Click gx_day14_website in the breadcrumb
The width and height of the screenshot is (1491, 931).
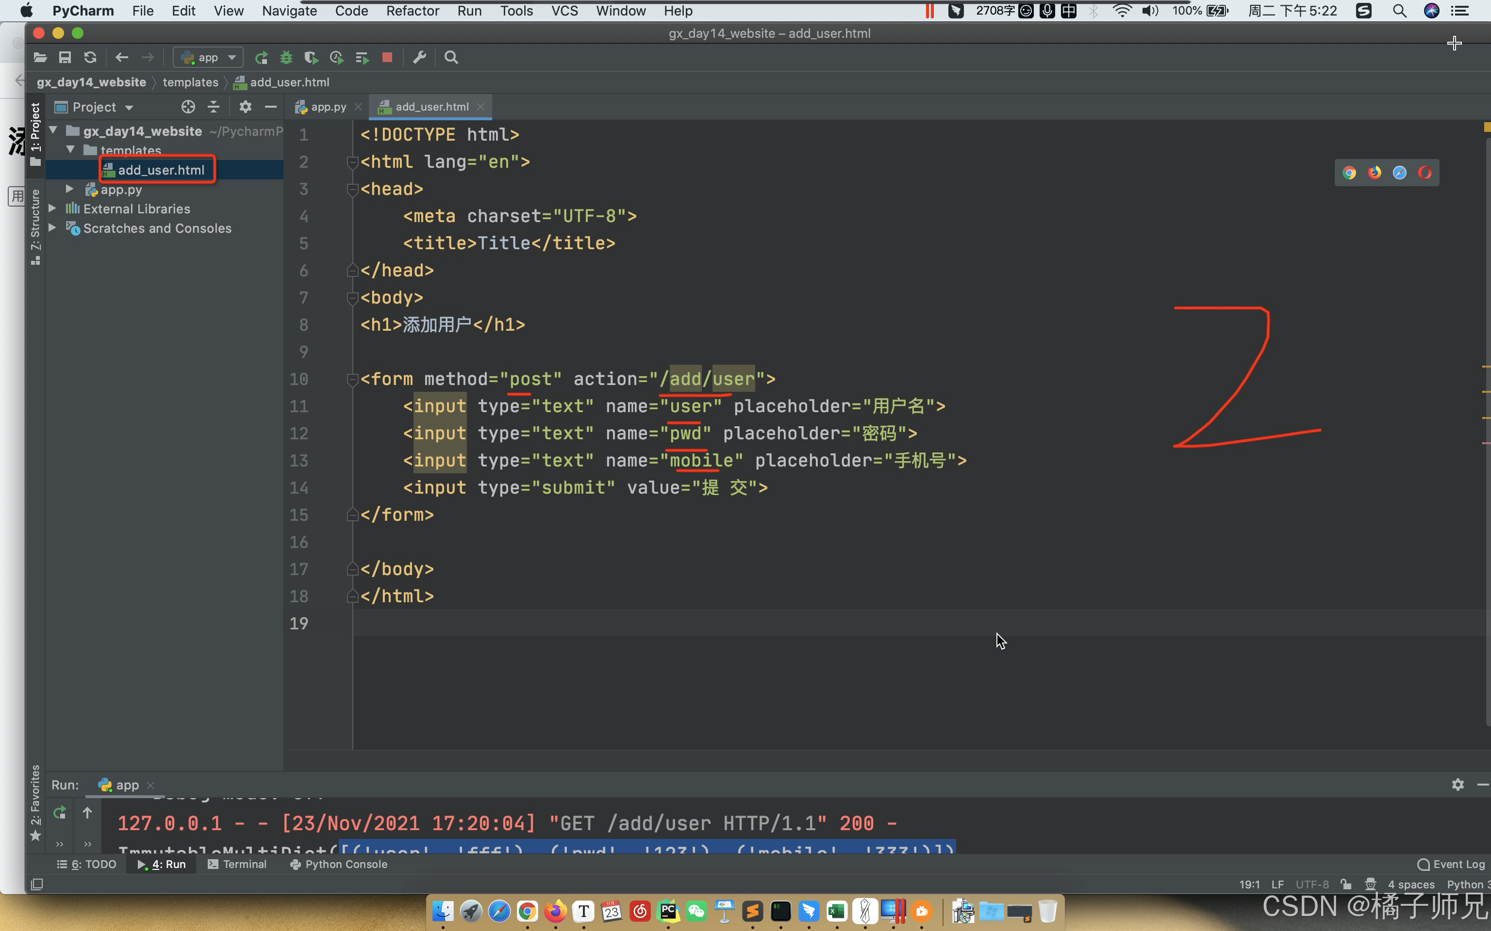[x=91, y=82]
